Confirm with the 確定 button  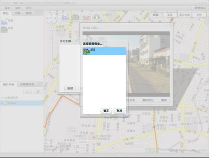pyautogui.click(x=106, y=111)
